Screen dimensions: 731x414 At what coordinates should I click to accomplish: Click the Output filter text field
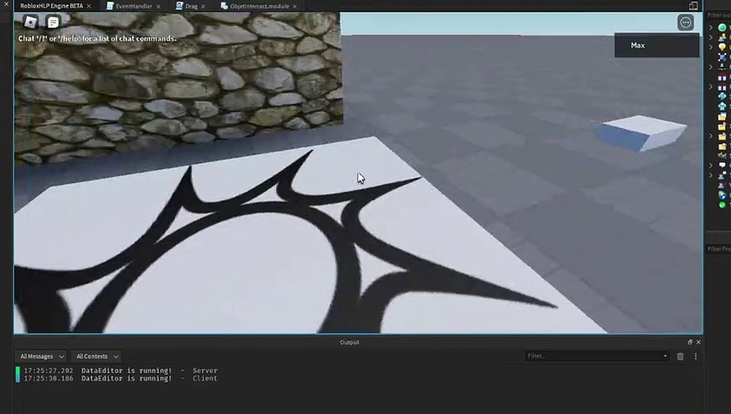594,356
